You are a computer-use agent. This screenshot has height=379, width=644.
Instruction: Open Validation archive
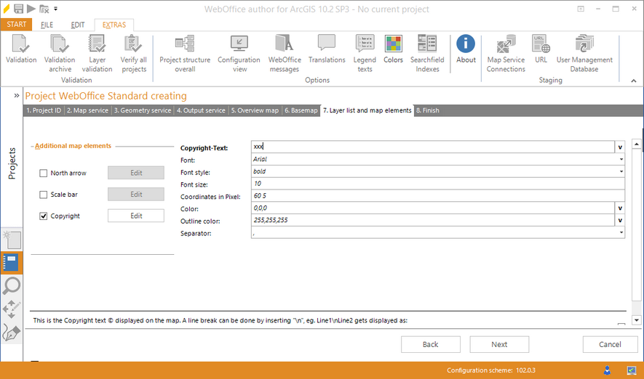coord(60,54)
